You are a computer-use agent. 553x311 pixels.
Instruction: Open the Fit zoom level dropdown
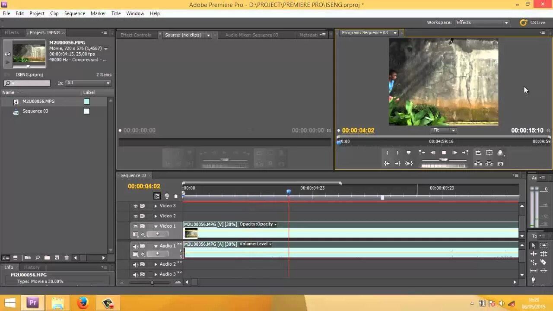coord(443,130)
